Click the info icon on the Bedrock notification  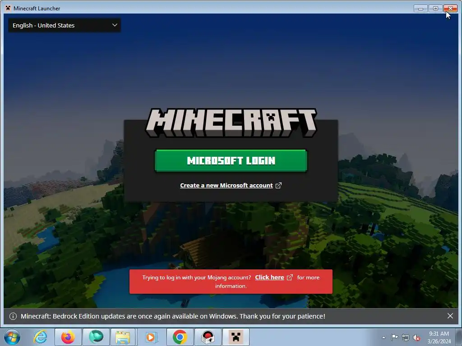point(13,316)
